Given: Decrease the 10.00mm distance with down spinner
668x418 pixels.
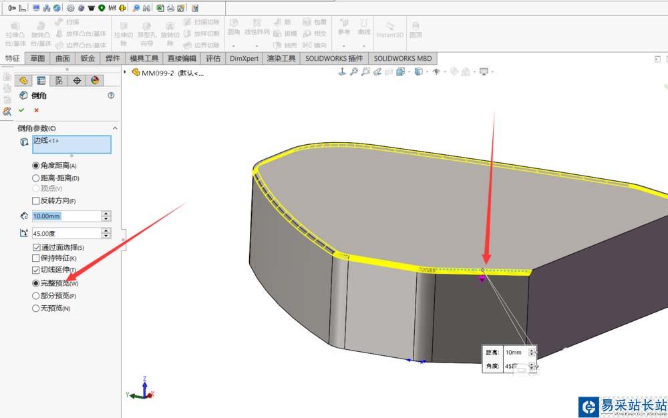Looking at the screenshot, I should [106, 219].
